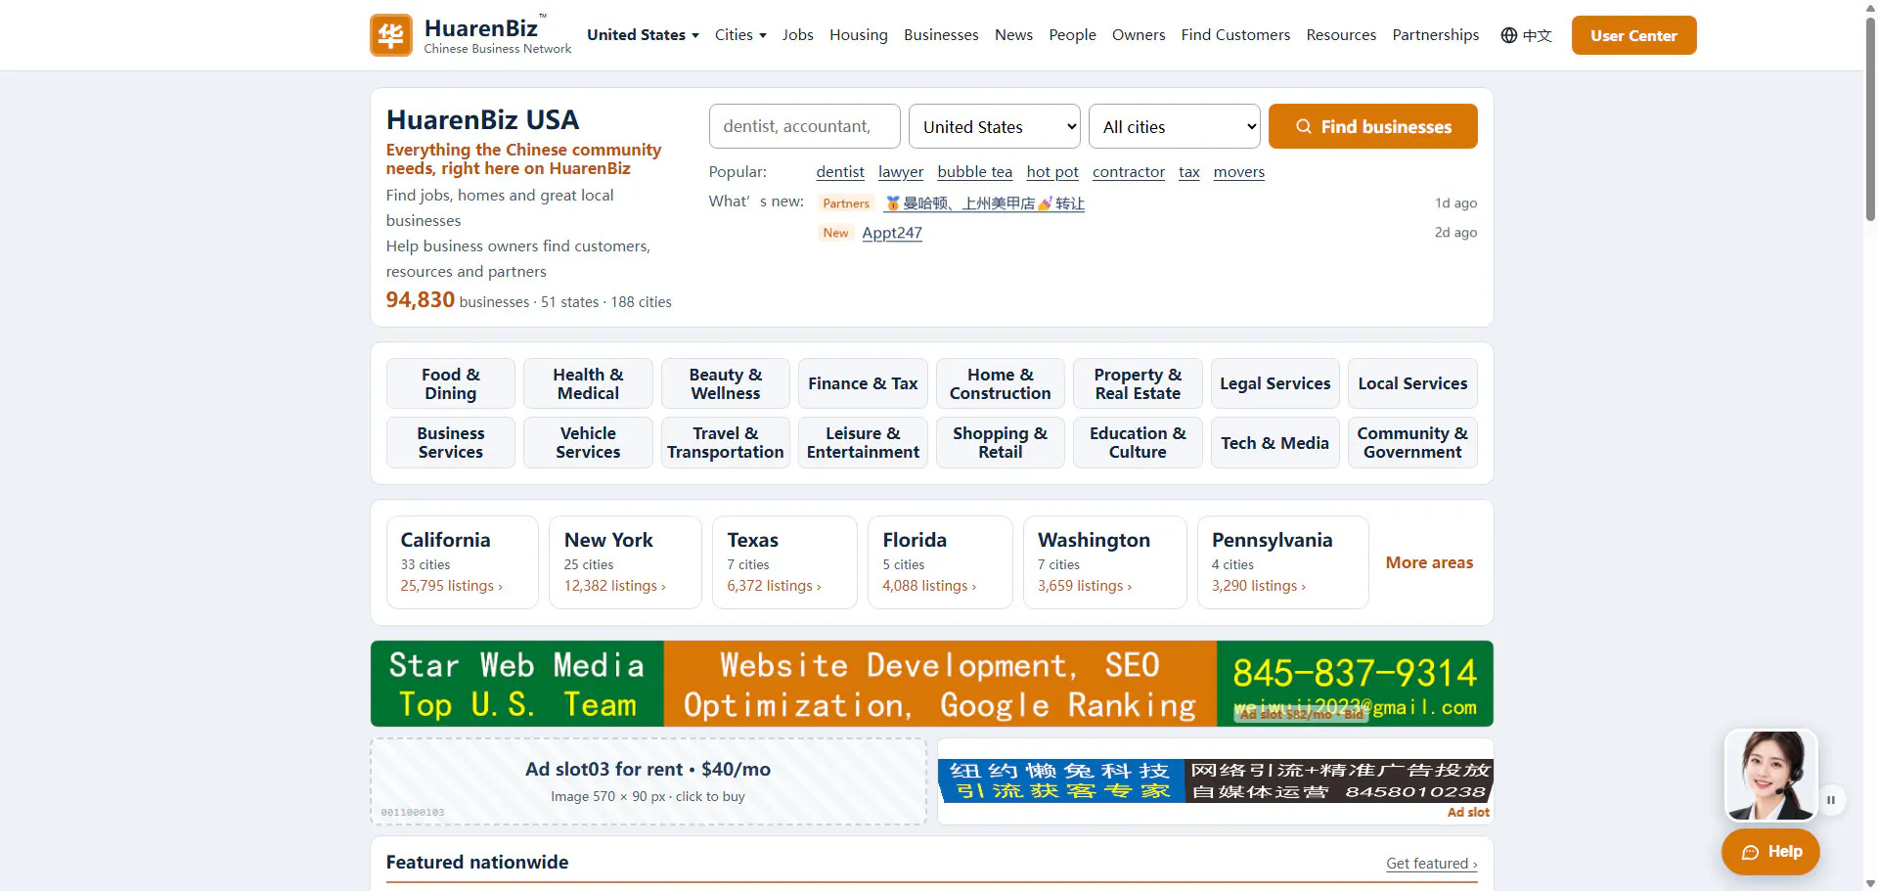
Task: Select the Legal Services category
Action: pyautogui.click(x=1274, y=383)
